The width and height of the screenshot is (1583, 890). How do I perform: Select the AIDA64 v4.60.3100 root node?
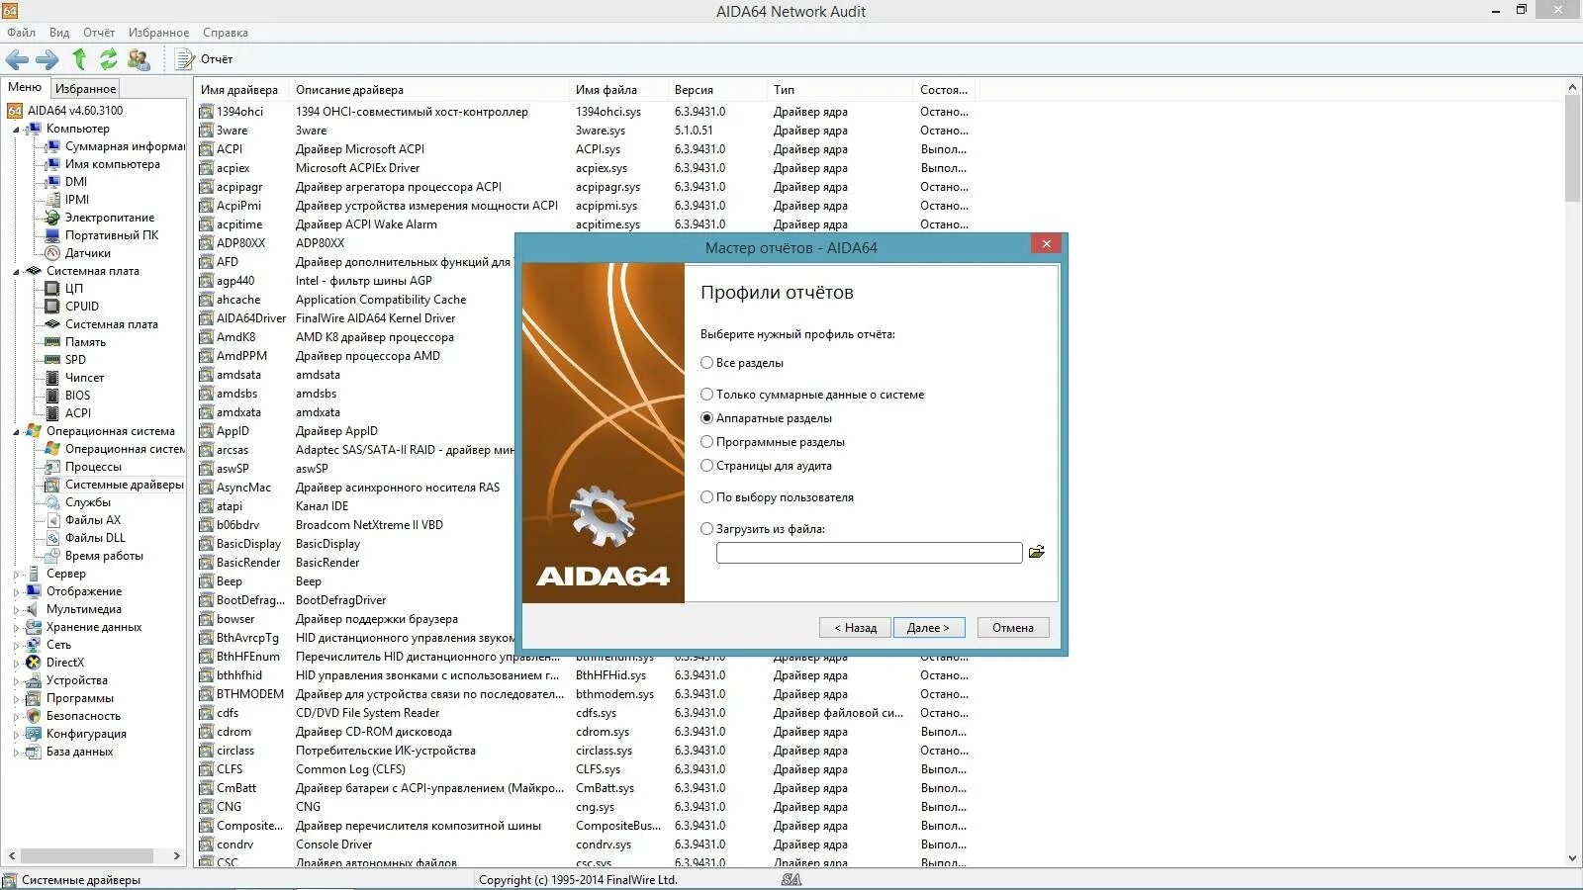[75, 111]
